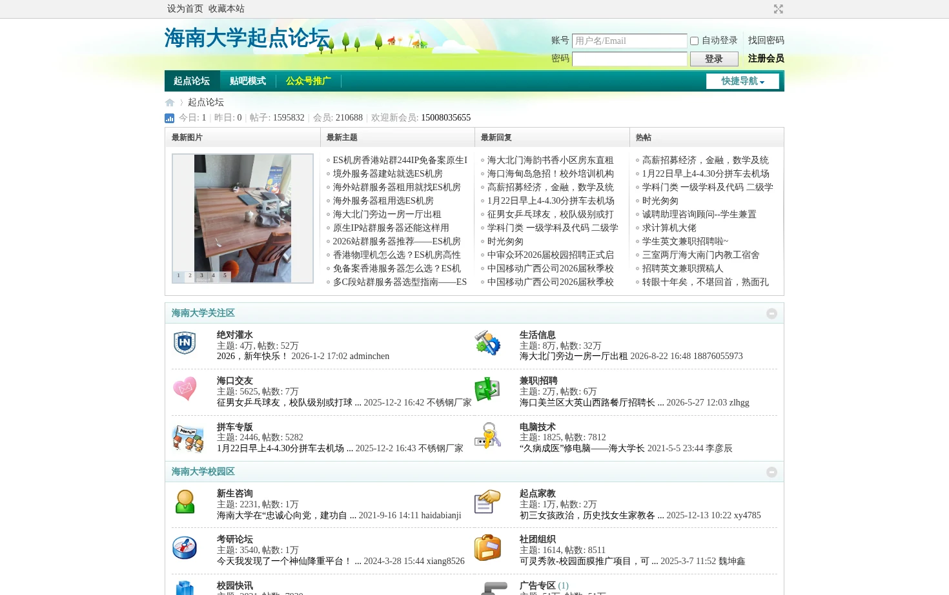Click the 注册会员 link
This screenshot has height=595, width=949.
point(766,58)
